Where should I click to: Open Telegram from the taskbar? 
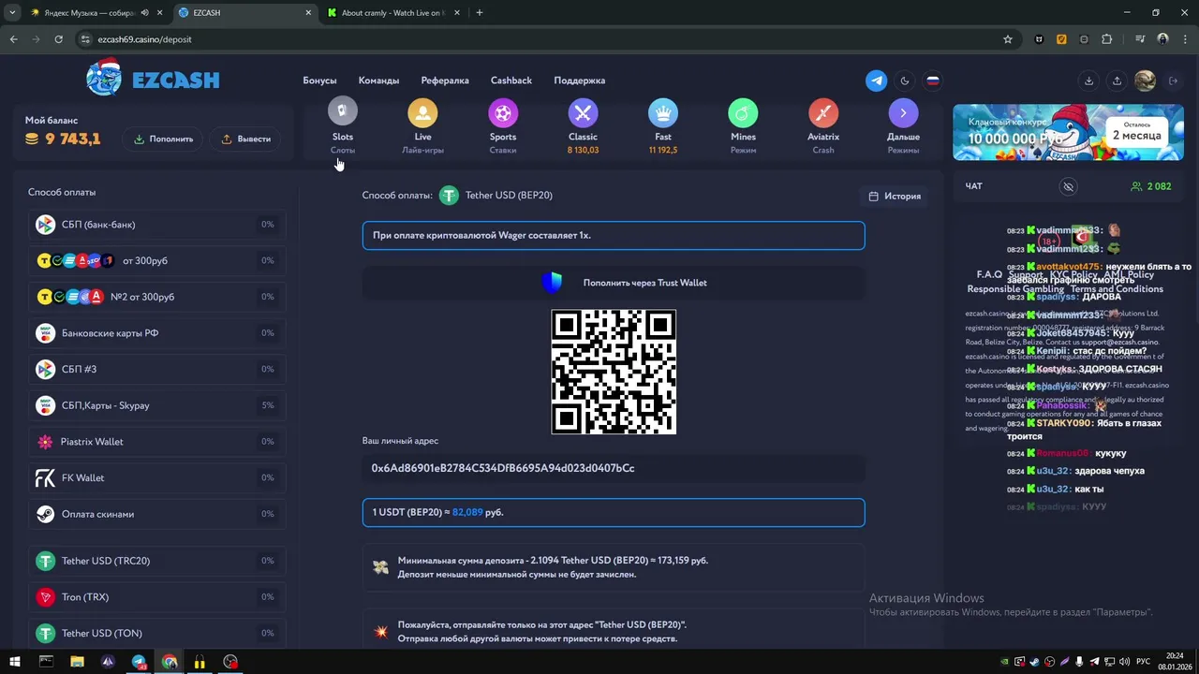(x=139, y=662)
